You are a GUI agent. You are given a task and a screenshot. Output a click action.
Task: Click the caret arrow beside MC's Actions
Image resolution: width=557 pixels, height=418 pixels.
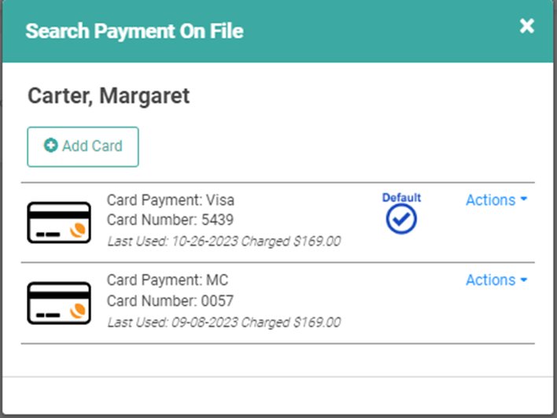coord(524,280)
